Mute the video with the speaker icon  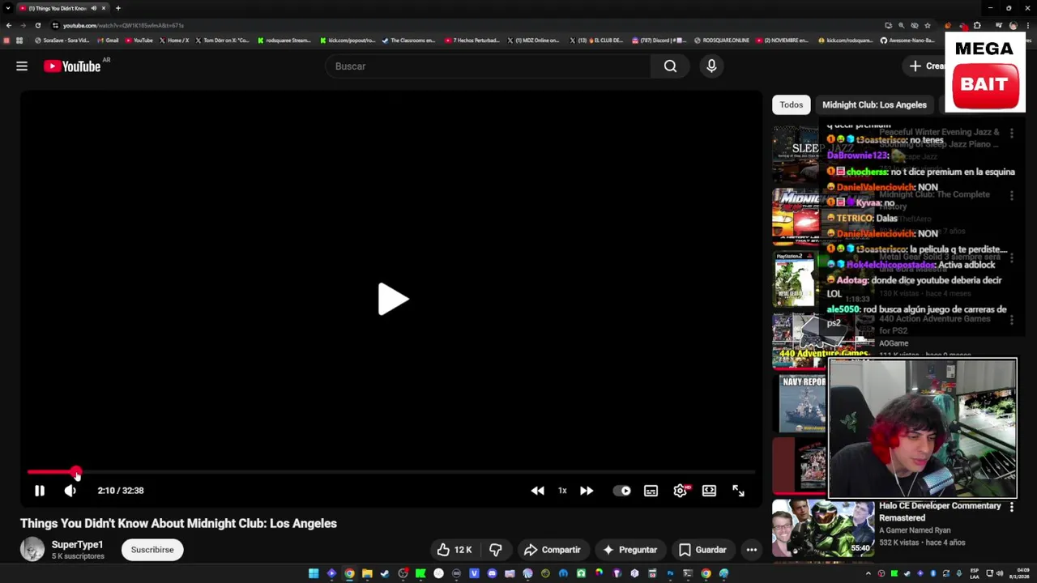pos(70,491)
